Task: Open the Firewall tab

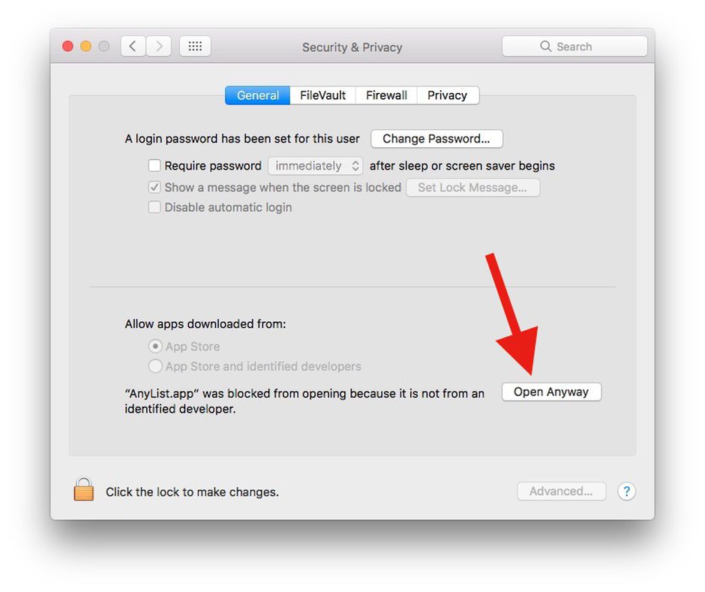Action: 386,95
